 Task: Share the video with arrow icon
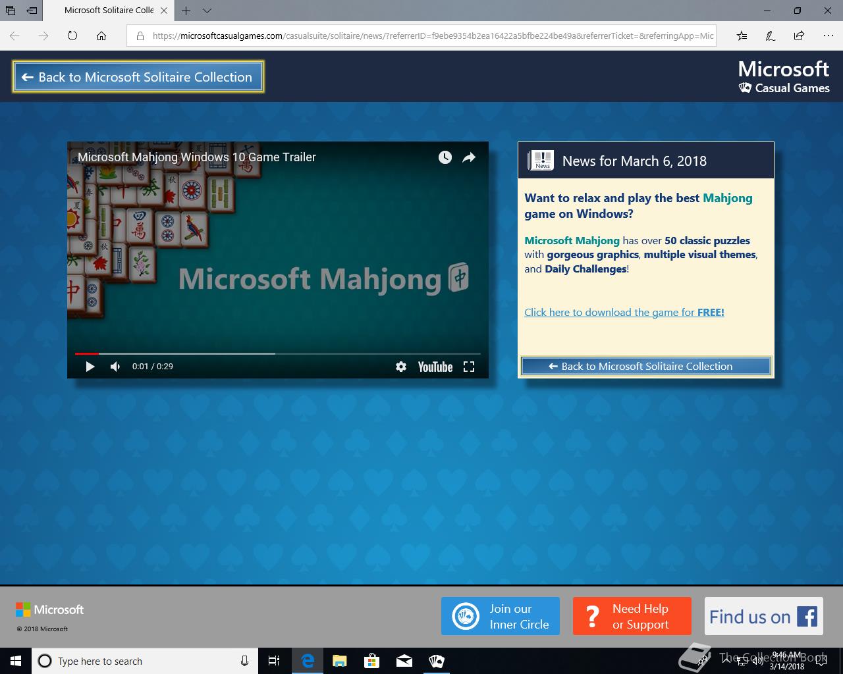point(469,157)
